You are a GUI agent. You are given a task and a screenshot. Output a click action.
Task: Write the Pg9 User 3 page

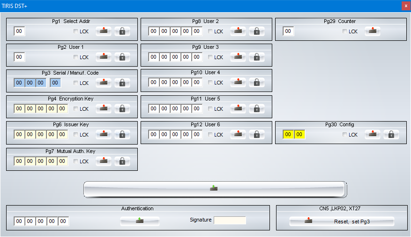[238, 57]
